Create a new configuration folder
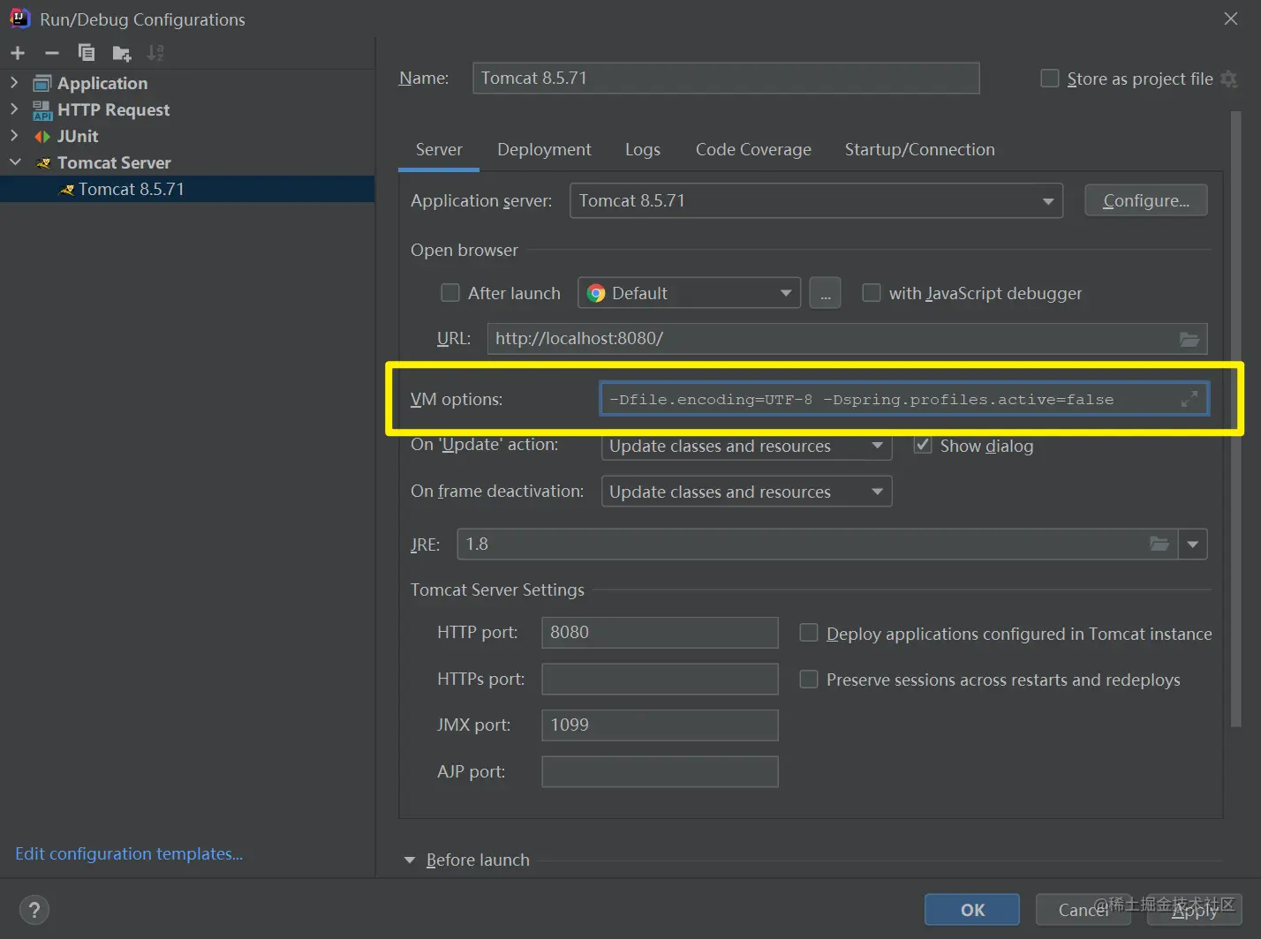Image resolution: width=1261 pixels, height=939 pixels. pos(122,54)
